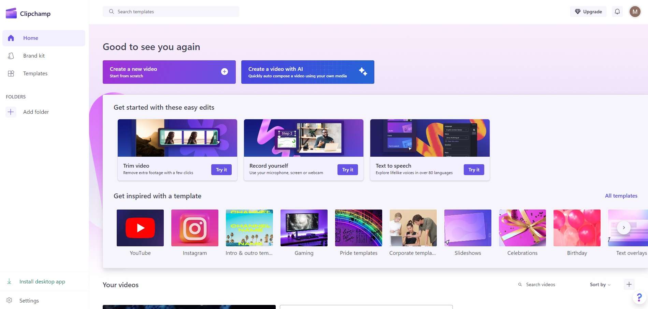This screenshot has width=648, height=309.
Task: Click the plus circle on Create a new video
Action: [x=225, y=72]
